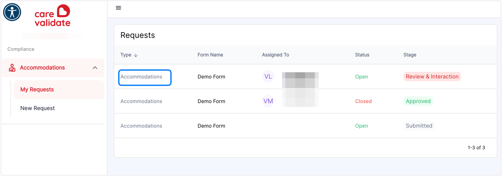Click the Accommodations sidebar icon
This screenshot has height=176, width=502.
[x=12, y=68]
